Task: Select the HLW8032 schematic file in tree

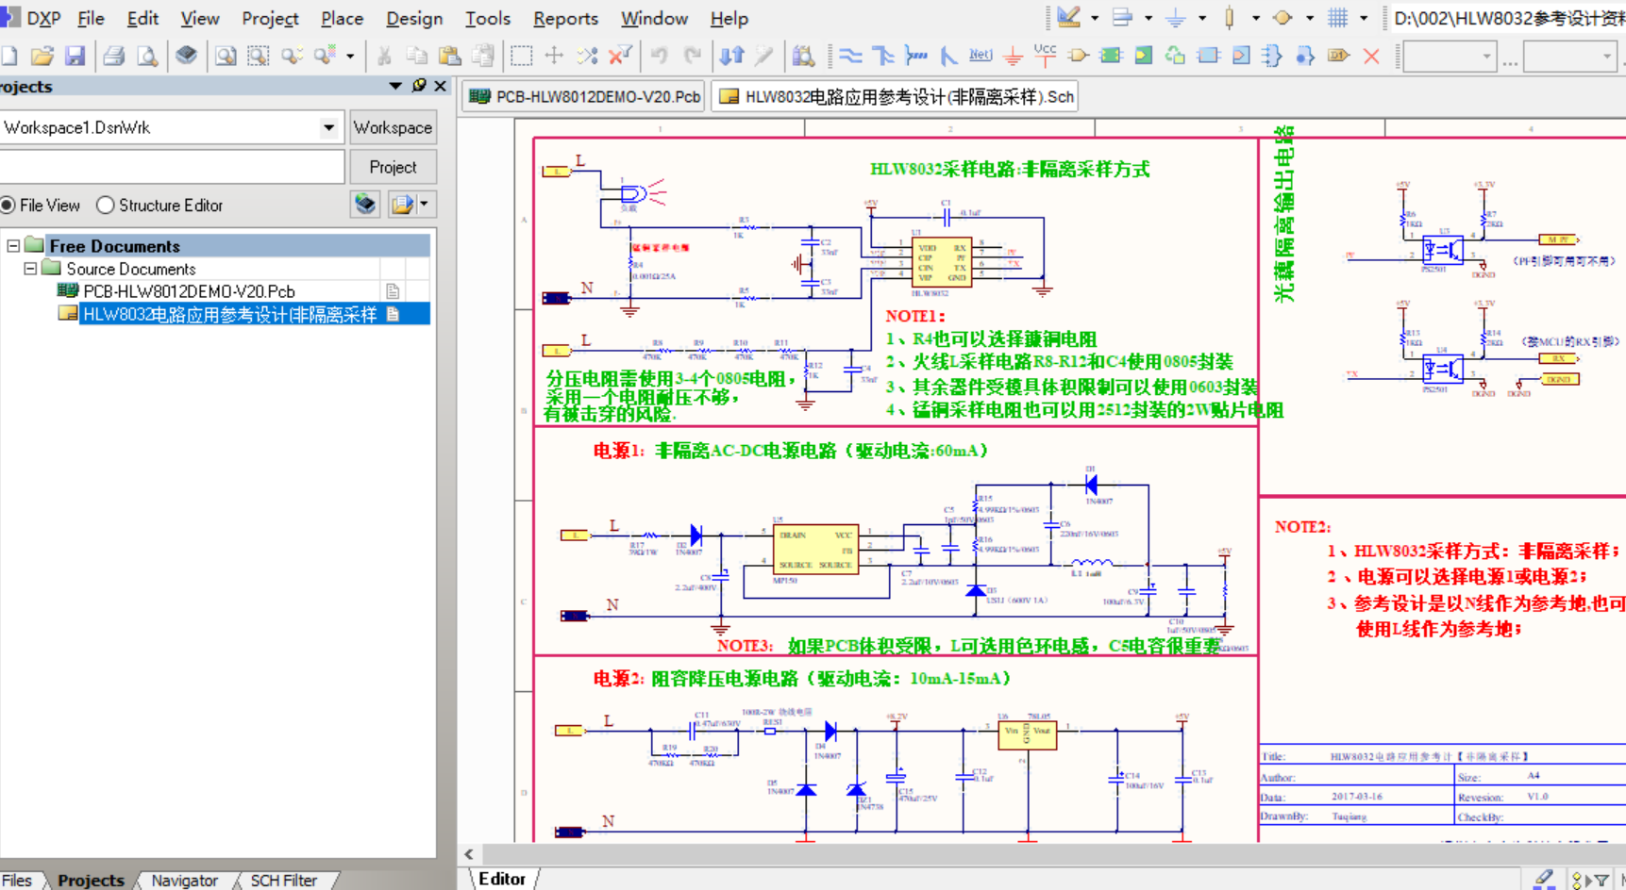Action: pyautogui.click(x=229, y=314)
